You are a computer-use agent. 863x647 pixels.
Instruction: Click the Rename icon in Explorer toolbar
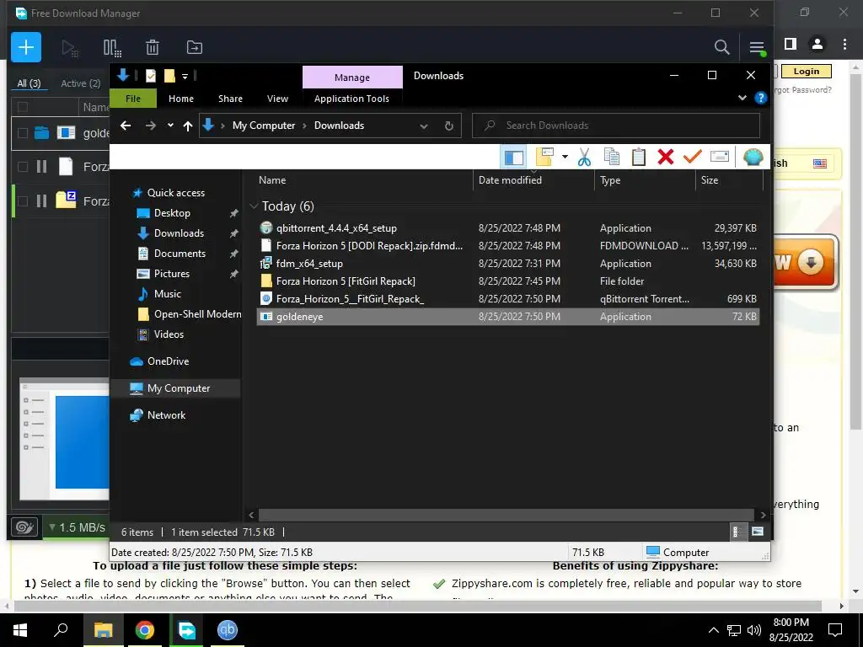[x=720, y=158]
